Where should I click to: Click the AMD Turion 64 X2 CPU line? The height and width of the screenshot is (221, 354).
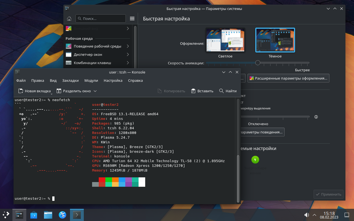click(x=158, y=161)
